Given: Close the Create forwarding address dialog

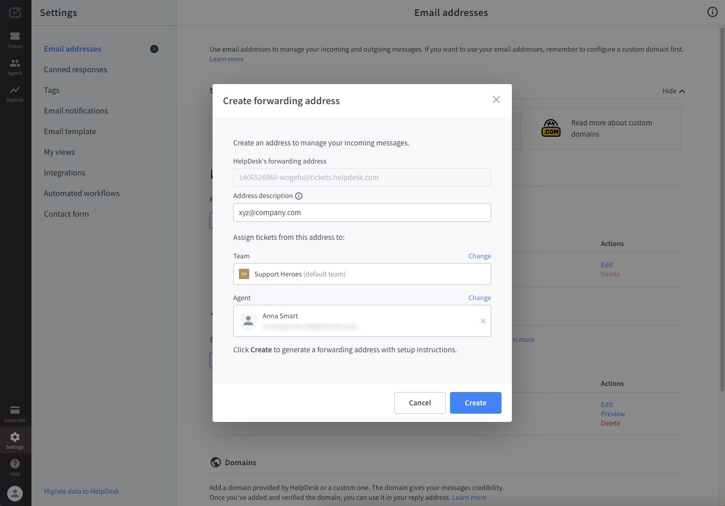Looking at the screenshot, I should click(496, 100).
